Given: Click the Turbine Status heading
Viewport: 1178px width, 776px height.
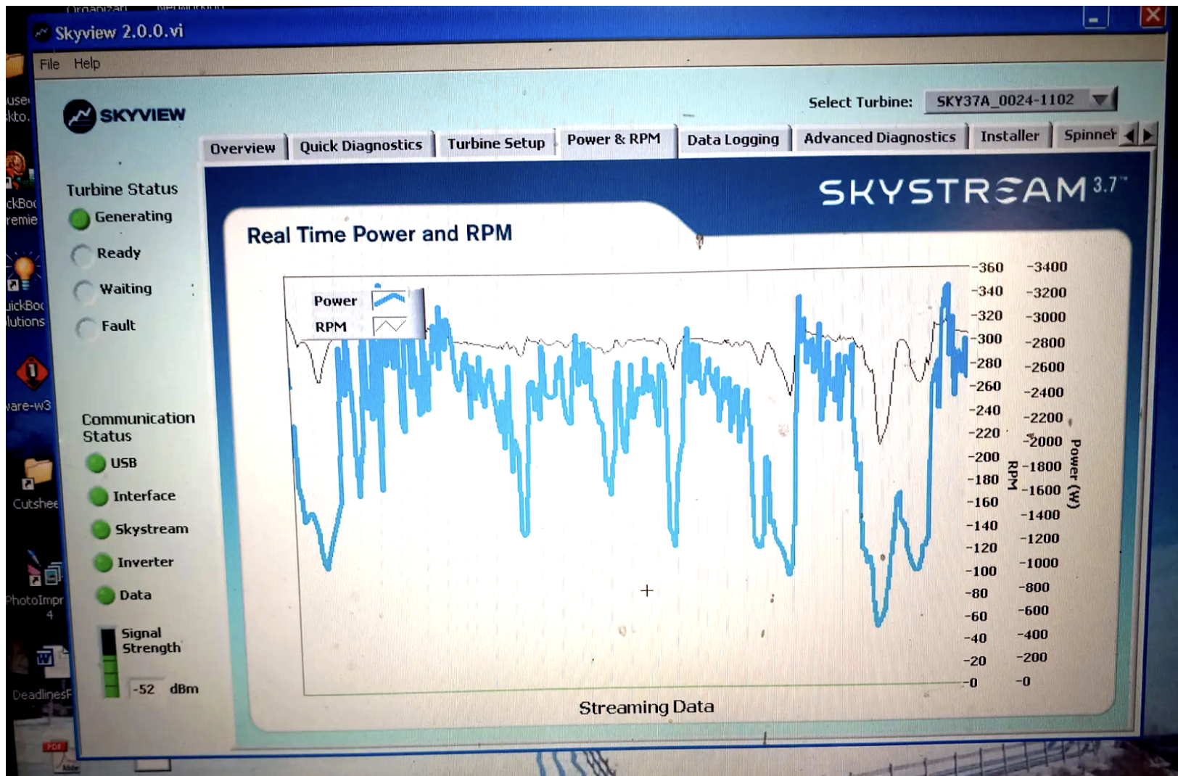Looking at the screenshot, I should [x=122, y=189].
